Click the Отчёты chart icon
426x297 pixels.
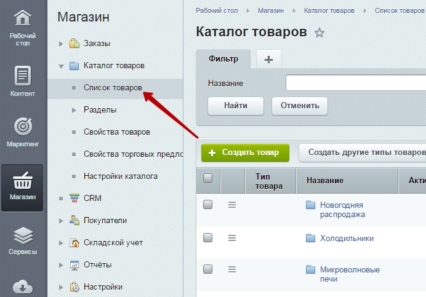pos(74,265)
